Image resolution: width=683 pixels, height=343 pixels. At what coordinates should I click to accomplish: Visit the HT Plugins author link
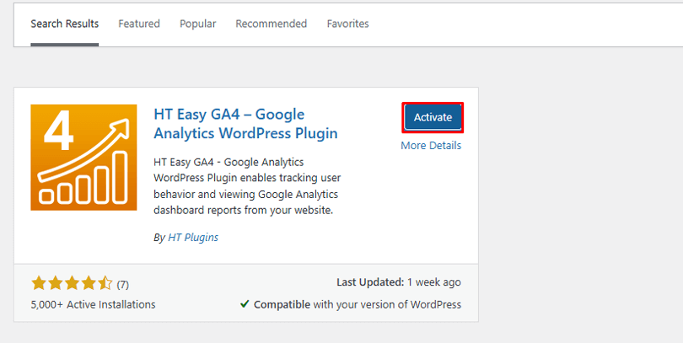192,238
